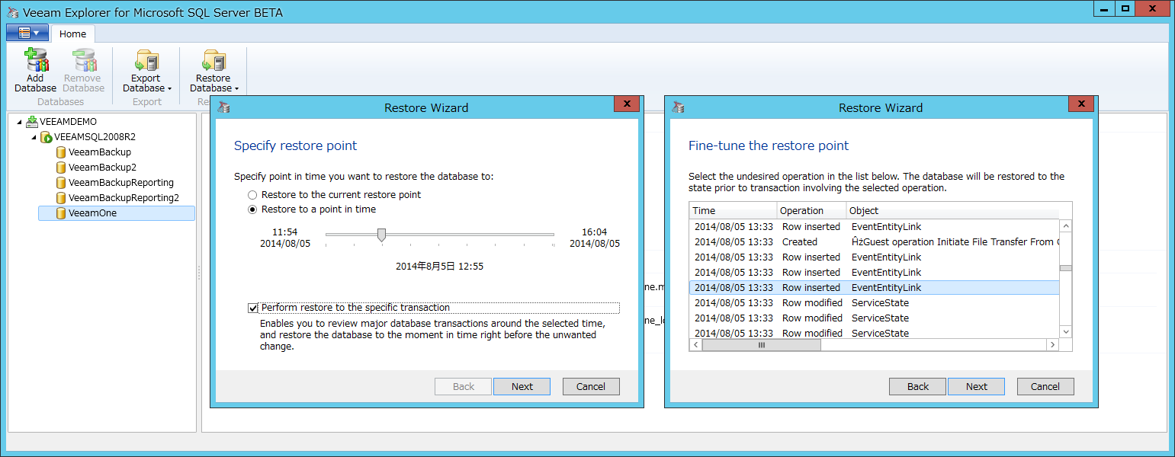Image resolution: width=1175 pixels, height=457 pixels.
Task: Click the VeeamBackupReporting2 database cylinder icon
Action: [x=61, y=198]
